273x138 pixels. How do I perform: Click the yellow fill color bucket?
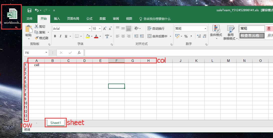pyautogui.click(x=88, y=36)
